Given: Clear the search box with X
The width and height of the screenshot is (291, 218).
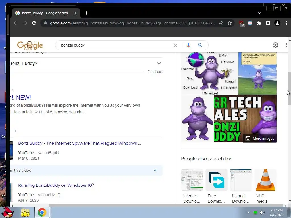Looking at the screenshot, I should point(176,45).
